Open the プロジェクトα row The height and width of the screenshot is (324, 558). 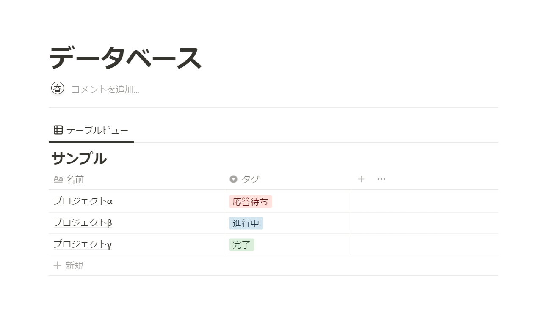pos(83,201)
